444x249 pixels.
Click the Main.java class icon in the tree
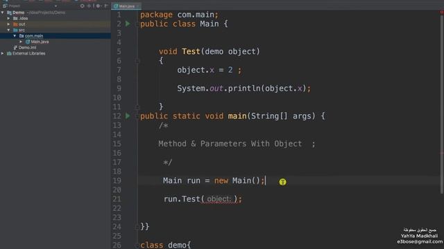pos(28,41)
